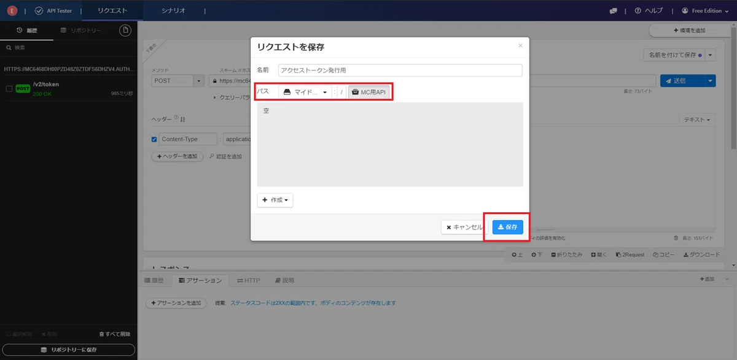The image size is (737, 360).
Task: Select the 履歴 tab in left sidebar
Action: click(x=28, y=30)
